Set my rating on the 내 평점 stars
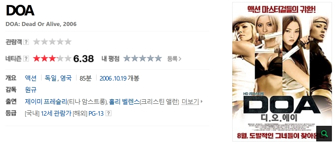Viewport: 335px width, 146px height. [x=143, y=59]
